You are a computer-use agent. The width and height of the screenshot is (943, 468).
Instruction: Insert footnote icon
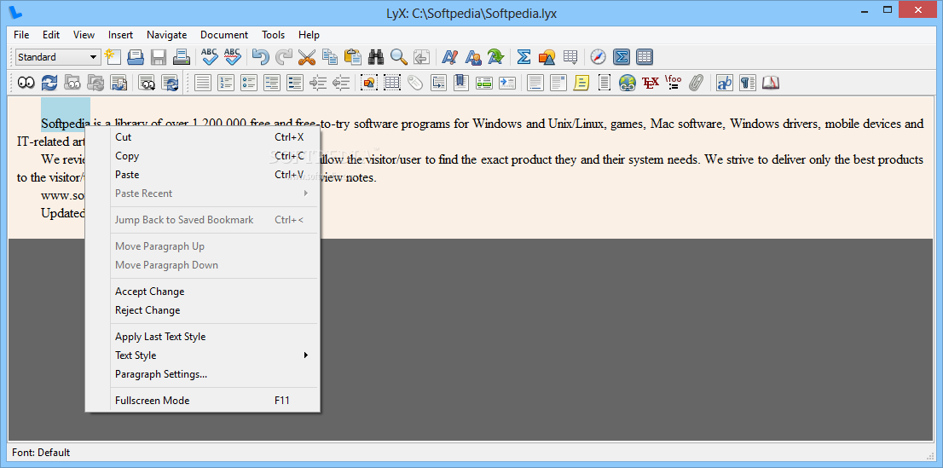coord(535,83)
